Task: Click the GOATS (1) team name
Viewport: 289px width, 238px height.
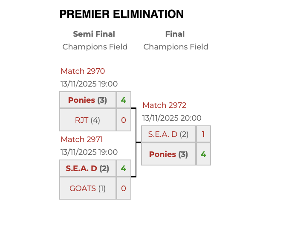Action: 83,189
